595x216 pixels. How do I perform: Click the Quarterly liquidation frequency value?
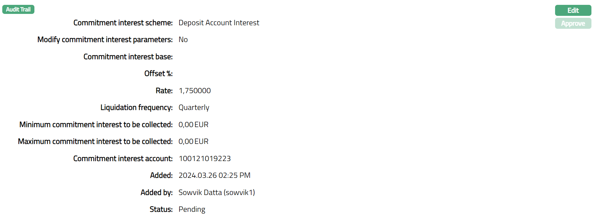point(194,108)
